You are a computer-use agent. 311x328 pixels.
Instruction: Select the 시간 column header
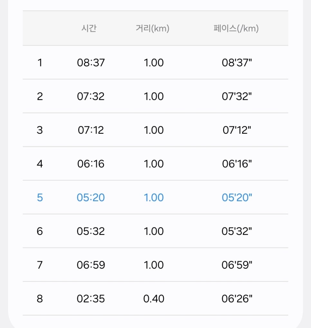point(89,28)
